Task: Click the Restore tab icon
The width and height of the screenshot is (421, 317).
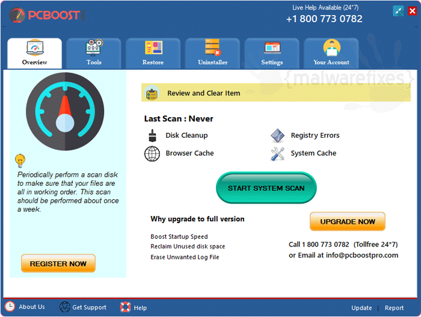Action: pyautogui.click(x=153, y=48)
